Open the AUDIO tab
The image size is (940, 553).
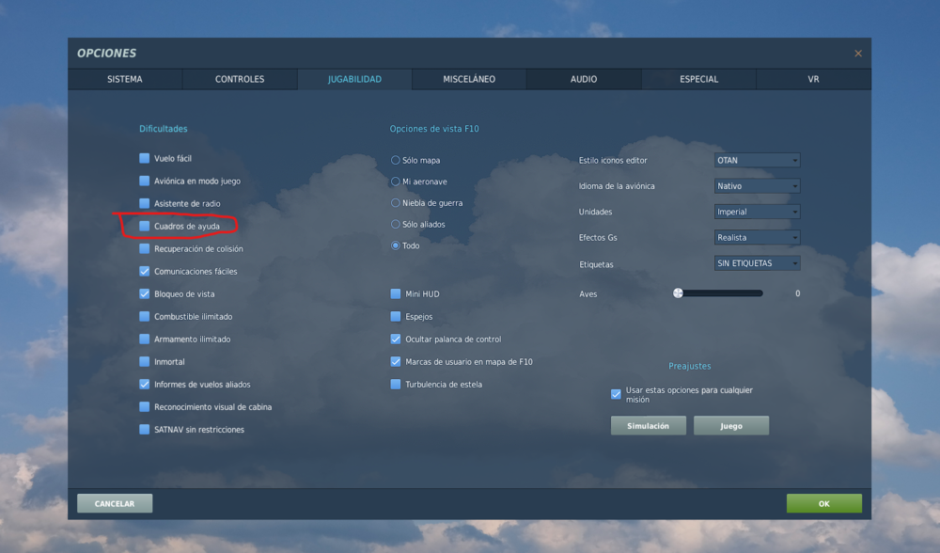pyautogui.click(x=584, y=79)
